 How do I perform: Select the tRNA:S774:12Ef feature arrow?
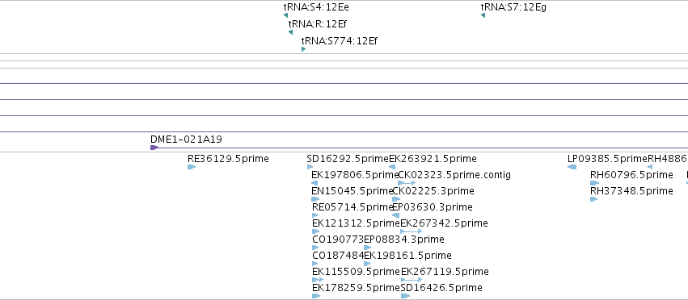click(x=303, y=49)
